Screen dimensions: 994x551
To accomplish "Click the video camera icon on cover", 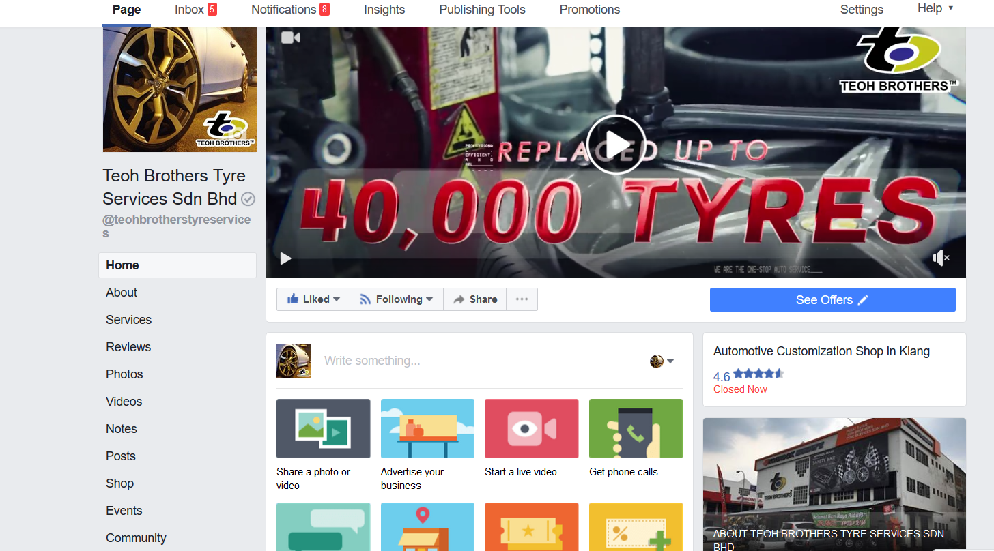I will click(x=291, y=38).
